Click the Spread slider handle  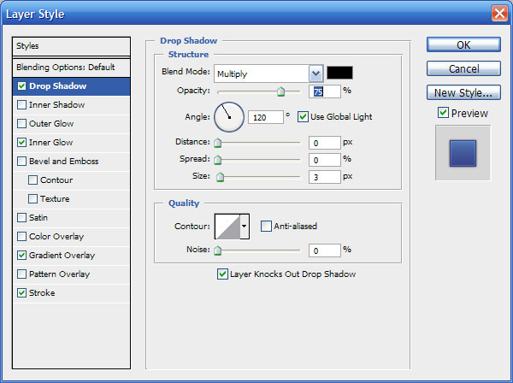pyautogui.click(x=217, y=160)
